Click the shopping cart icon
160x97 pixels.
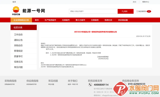tap(137, 11)
